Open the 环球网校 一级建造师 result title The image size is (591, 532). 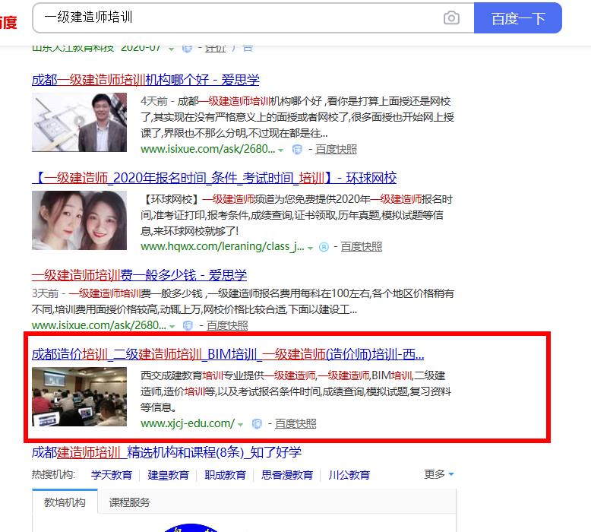(214, 178)
